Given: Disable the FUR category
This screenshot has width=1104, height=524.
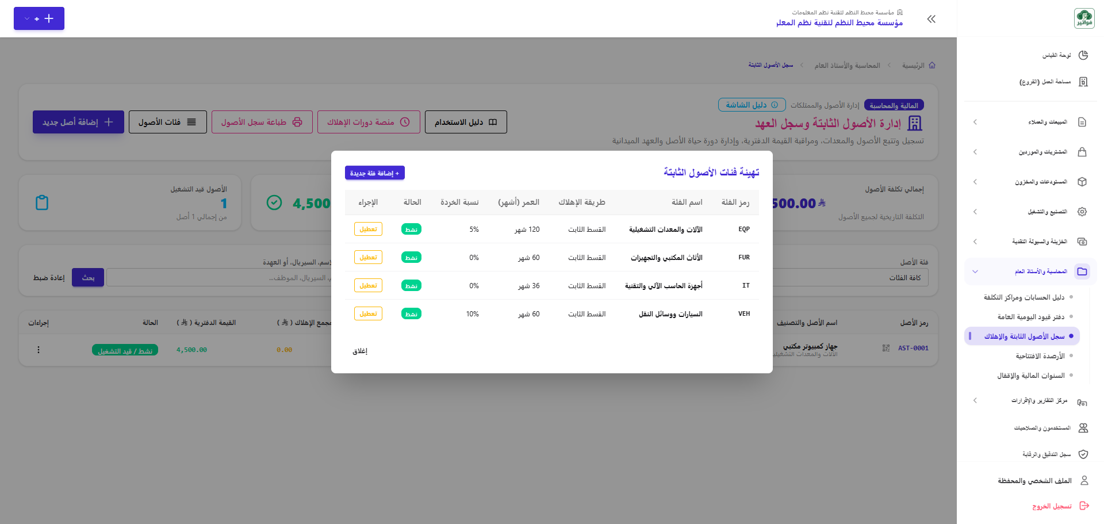Looking at the screenshot, I should coord(368,257).
